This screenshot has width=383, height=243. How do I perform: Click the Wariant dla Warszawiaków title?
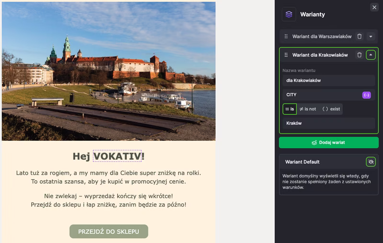[322, 37]
